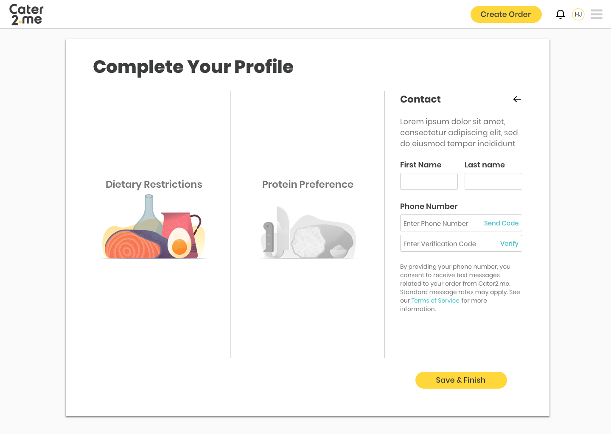Click the HJ user avatar
The width and height of the screenshot is (611, 434).
click(x=578, y=14)
